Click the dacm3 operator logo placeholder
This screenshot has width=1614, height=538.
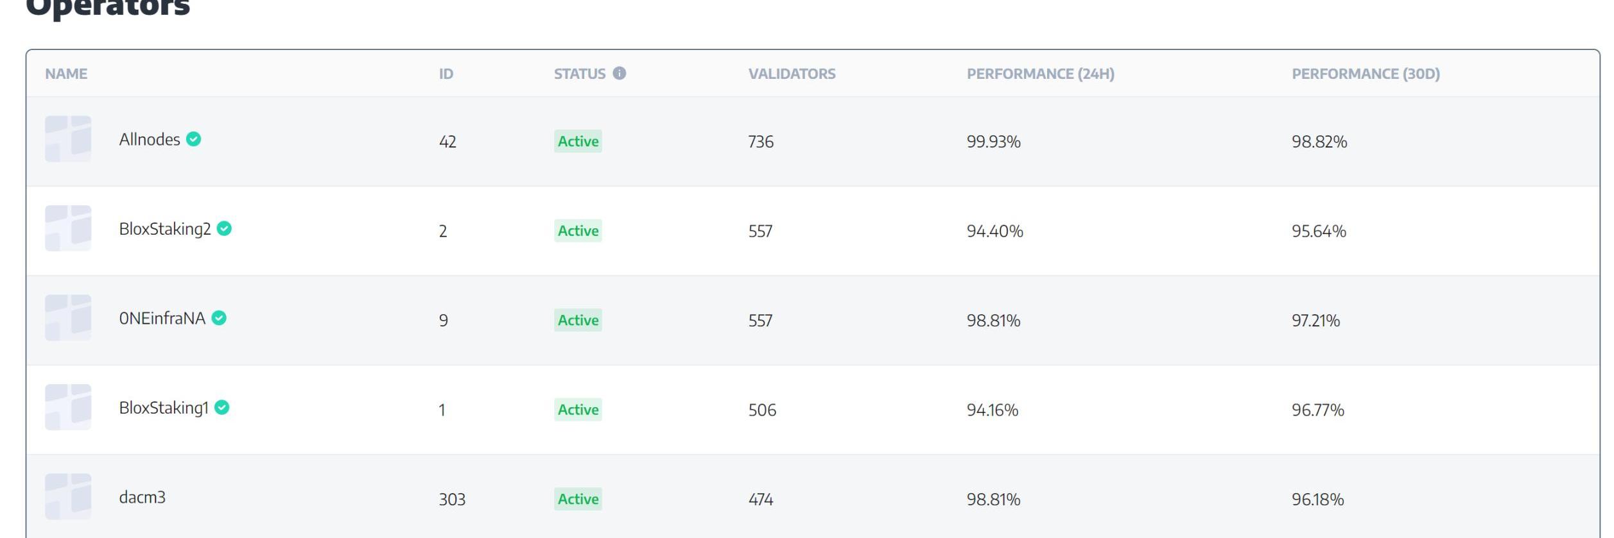click(68, 496)
